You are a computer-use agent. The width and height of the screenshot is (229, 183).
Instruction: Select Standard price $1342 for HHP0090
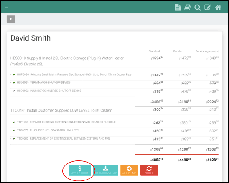point(157,75)
